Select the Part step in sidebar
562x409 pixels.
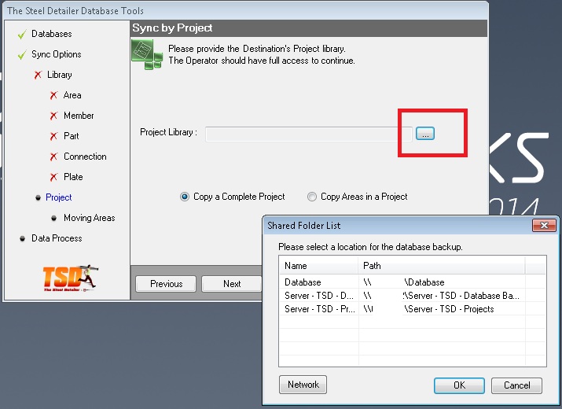(x=71, y=136)
